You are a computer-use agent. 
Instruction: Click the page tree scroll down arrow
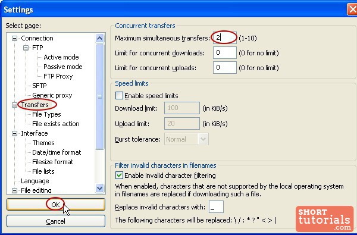click(x=100, y=189)
